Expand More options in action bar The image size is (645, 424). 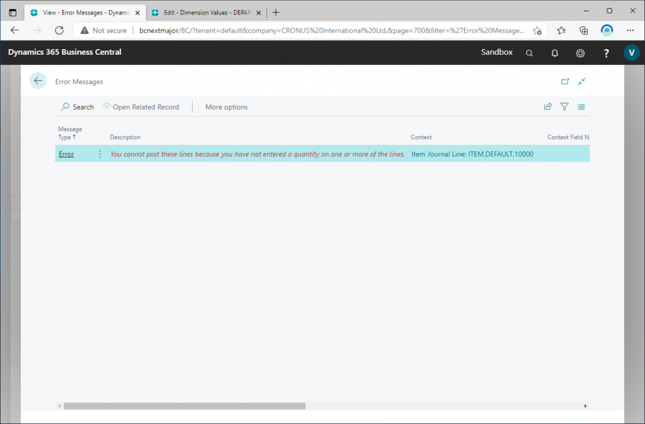226,107
